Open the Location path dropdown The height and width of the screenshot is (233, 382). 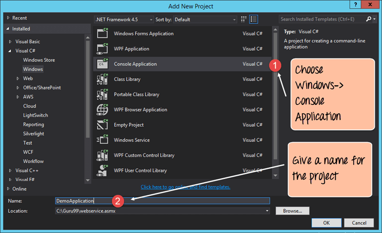tap(267, 211)
